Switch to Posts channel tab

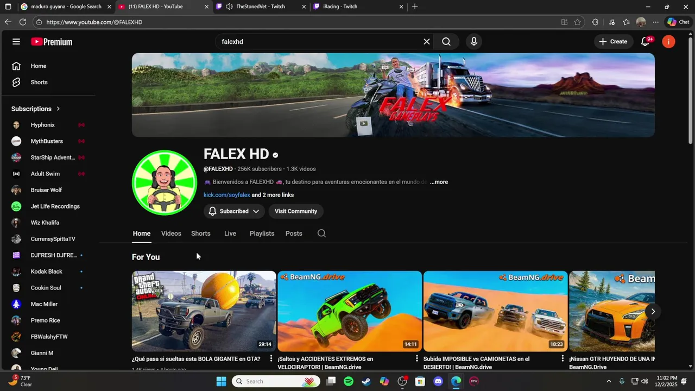[x=294, y=234]
